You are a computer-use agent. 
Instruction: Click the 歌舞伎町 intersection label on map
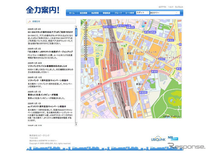(x=130, y=27)
